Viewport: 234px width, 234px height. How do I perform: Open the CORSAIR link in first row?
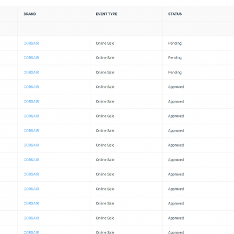tap(31, 43)
